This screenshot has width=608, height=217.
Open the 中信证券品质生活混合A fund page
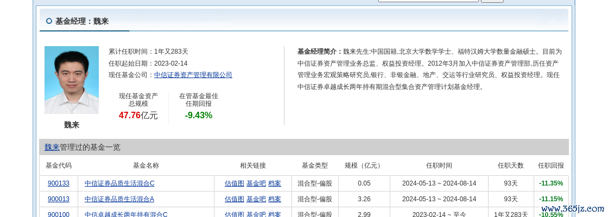pos(119,199)
